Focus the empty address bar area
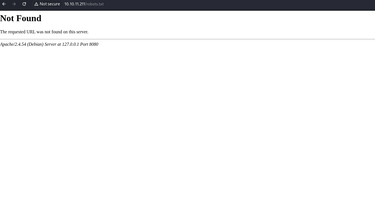 [225, 4]
